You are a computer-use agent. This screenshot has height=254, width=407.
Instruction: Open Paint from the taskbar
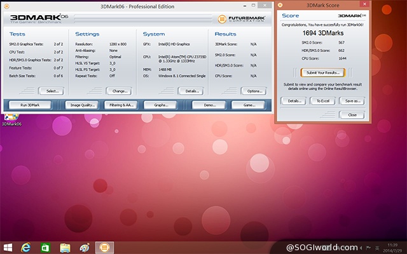(x=85, y=248)
